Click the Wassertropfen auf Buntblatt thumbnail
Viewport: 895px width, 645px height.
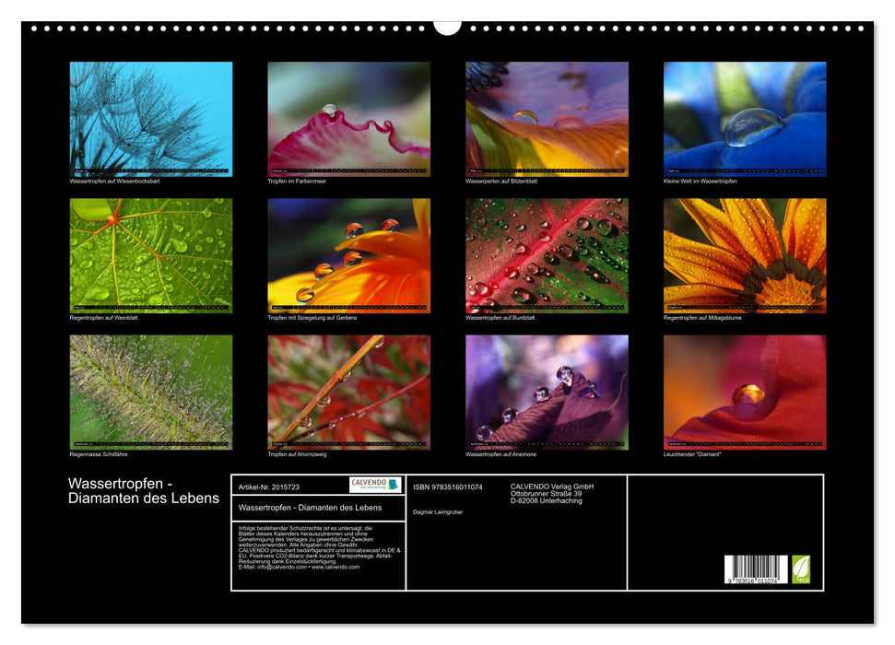pyautogui.click(x=547, y=255)
